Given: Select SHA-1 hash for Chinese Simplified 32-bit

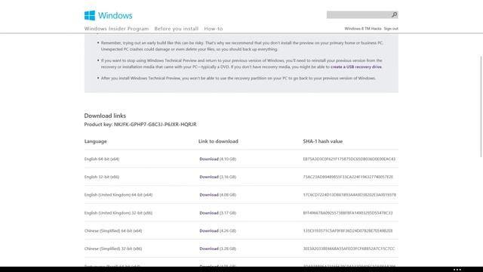Looking at the screenshot, I should tap(349, 249).
